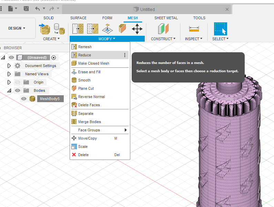Switch to the SURFACE tab
Image resolution: width=274 pixels, height=207 pixels.
pyautogui.click(x=78, y=18)
